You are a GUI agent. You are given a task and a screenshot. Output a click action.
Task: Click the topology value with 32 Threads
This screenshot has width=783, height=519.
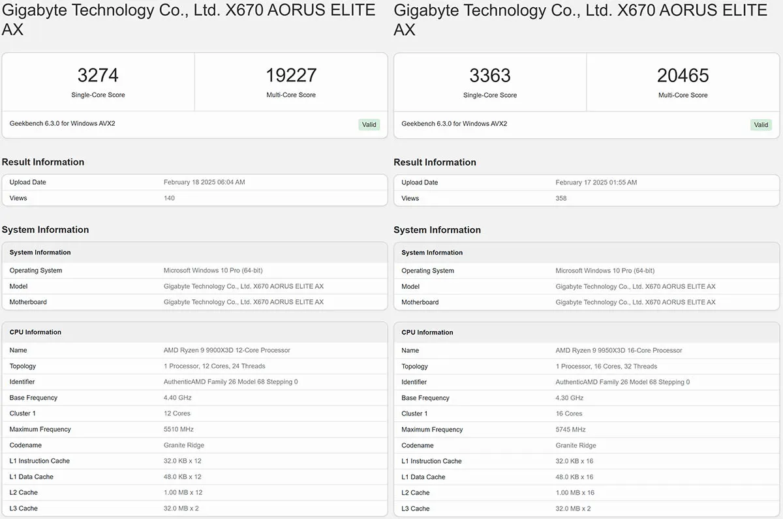click(607, 366)
